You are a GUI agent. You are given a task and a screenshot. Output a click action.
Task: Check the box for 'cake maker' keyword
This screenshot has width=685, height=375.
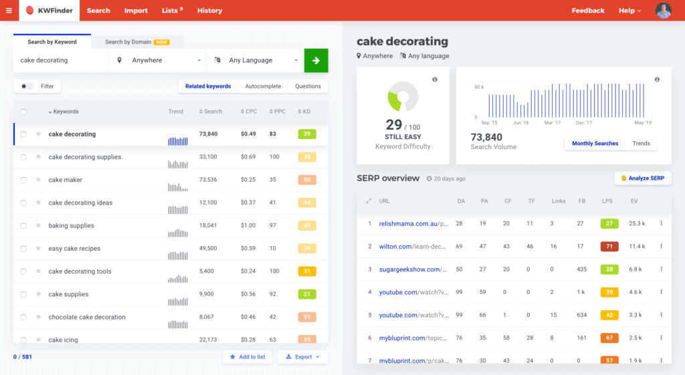pos(23,180)
